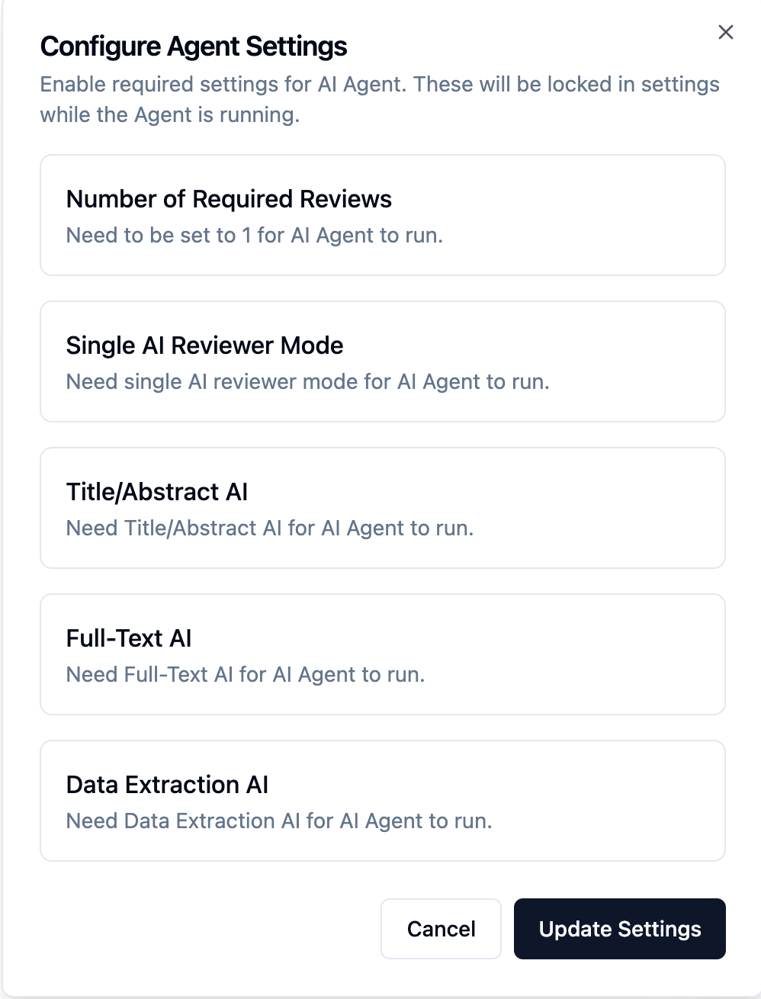This screenshot has height=999, width=761.
Task: Click the Full-Text AI heading
Action: click(x=129, y=638)
